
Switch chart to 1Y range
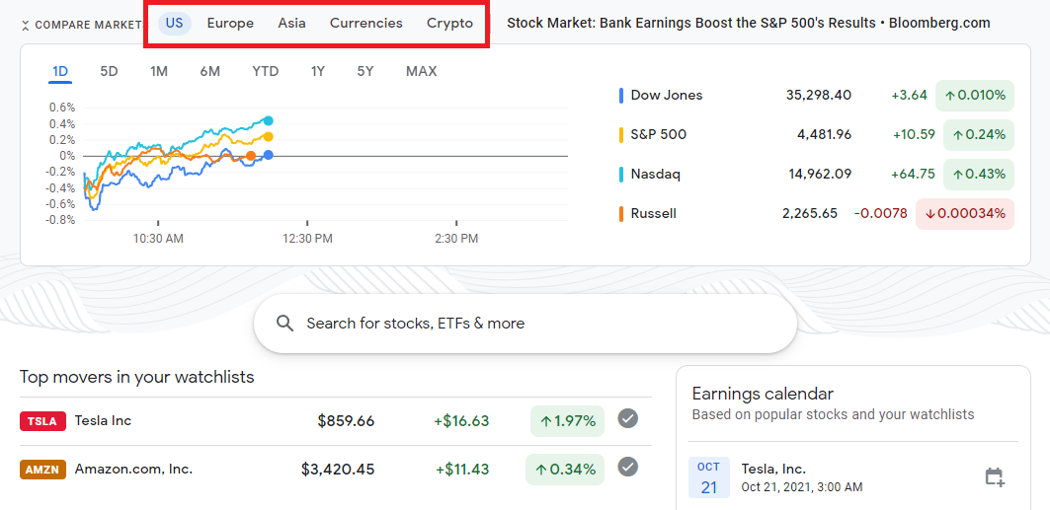318,72
